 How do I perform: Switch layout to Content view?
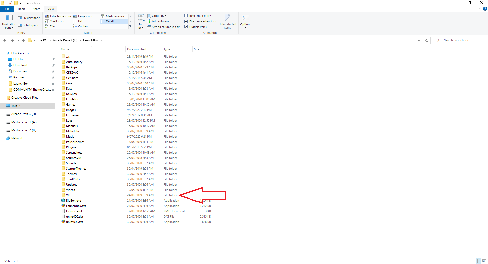point(81,26)
